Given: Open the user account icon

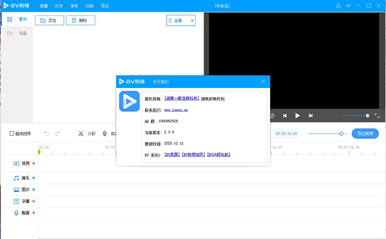Looking at the screenshot, I should (338, 6).
